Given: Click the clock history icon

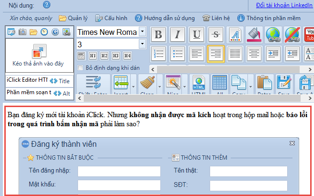Looking at the screenshot, I should coord(44,32).
